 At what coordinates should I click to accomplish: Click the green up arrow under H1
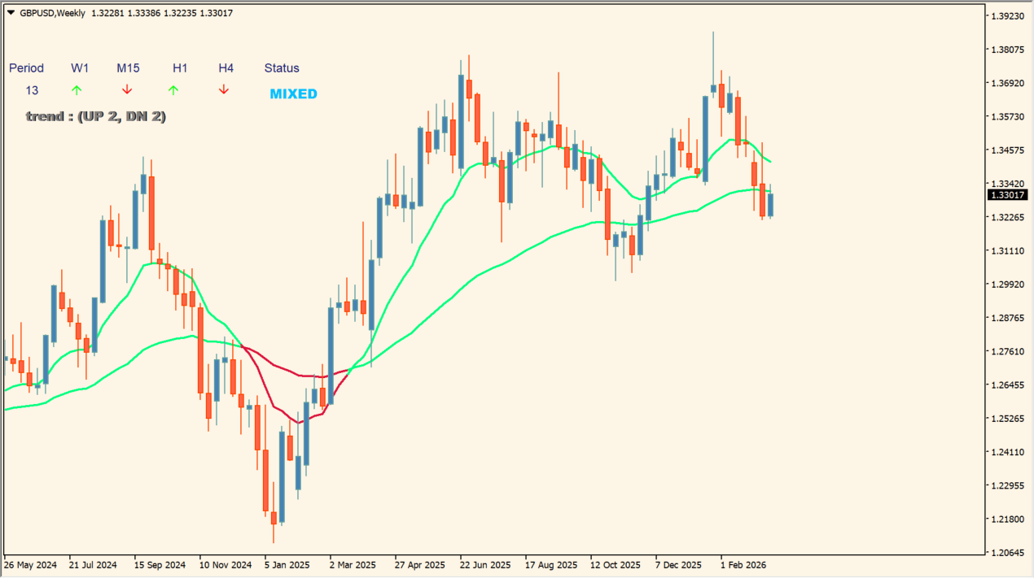pyautogui.click(x=173, y=90)
